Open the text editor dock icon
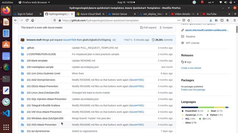238x133 pixels. pyautogui.click(x=6, y=90)
